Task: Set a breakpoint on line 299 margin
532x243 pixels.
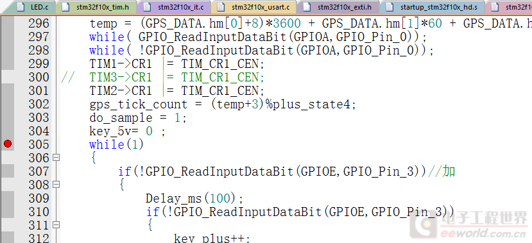Action: click(x=8, y=63)
